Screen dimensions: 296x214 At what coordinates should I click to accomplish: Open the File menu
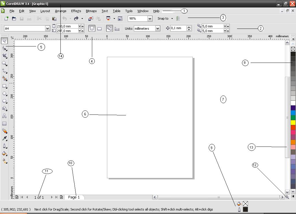[x=12, y=11]
